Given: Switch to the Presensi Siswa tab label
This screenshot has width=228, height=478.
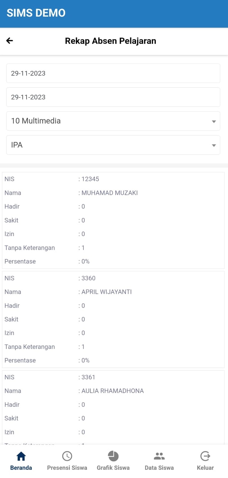Looking at the screenshot, I should (67, 468).
